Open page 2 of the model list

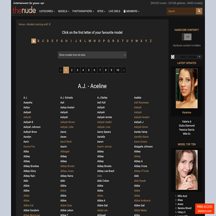(x=72, y=70)
